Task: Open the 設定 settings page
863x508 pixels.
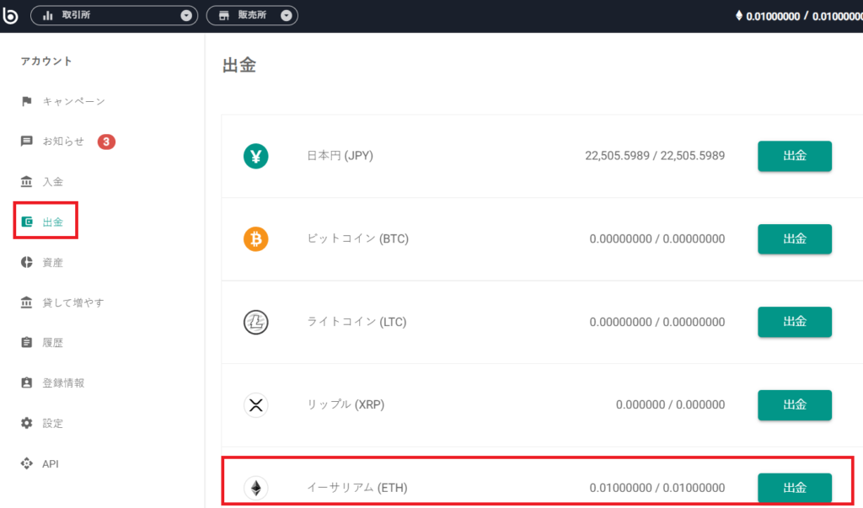Action: click(x=53, y=423)
